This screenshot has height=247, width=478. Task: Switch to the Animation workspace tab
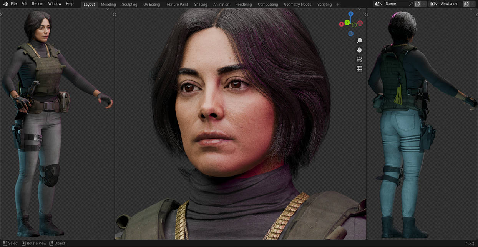pyautogui.click(x=221, y=4)
